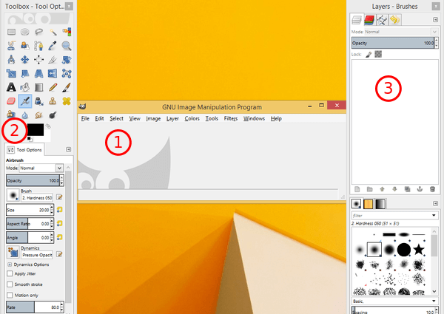
Task: Select the Scissors Select tool
Action: point(11,46)
